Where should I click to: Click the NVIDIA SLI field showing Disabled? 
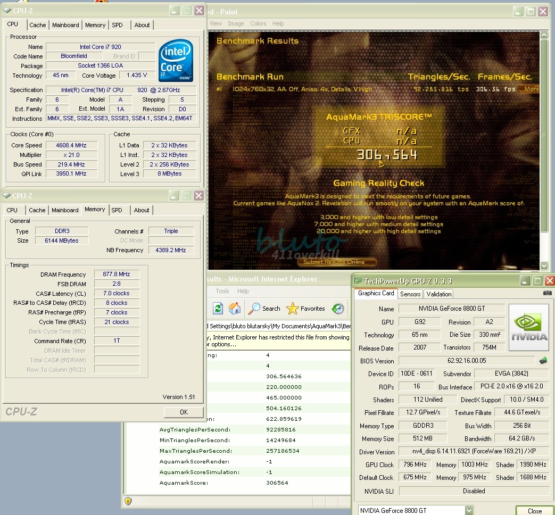[474, 491]
